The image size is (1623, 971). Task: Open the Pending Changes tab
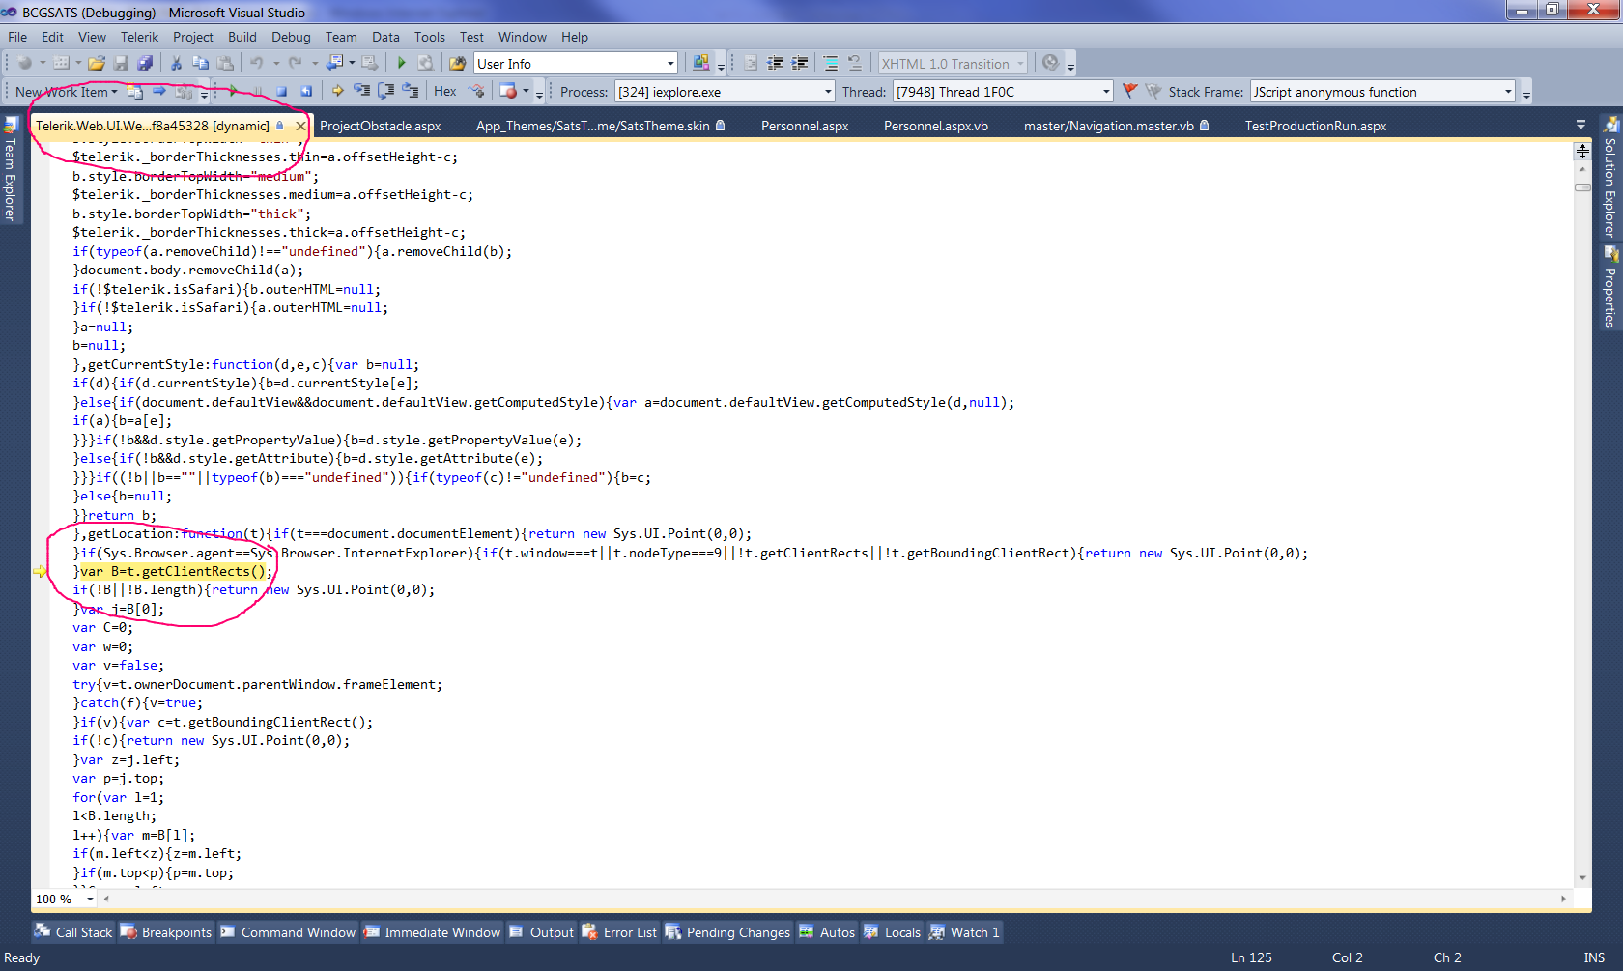pyautogui.click(x=728, y=932)
